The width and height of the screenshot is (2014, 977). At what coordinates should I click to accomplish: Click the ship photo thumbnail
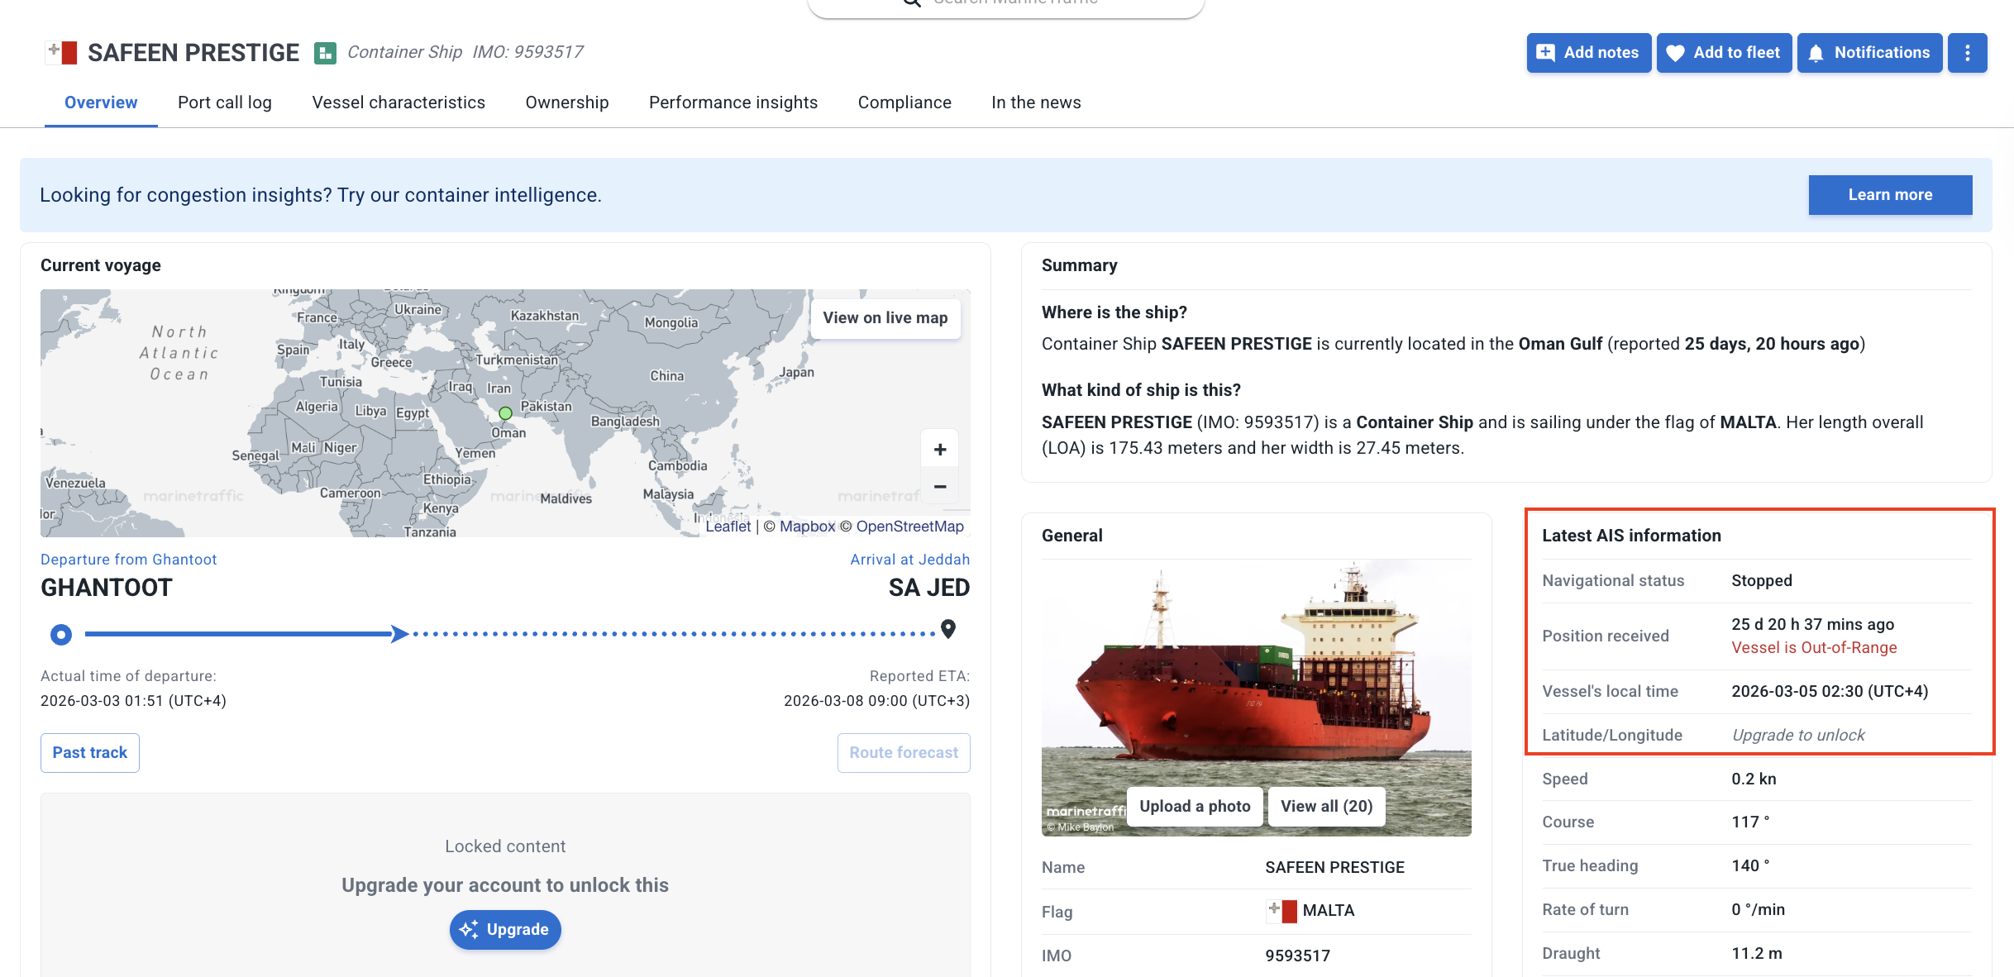pyautogui.click(x=1255, y=678)
